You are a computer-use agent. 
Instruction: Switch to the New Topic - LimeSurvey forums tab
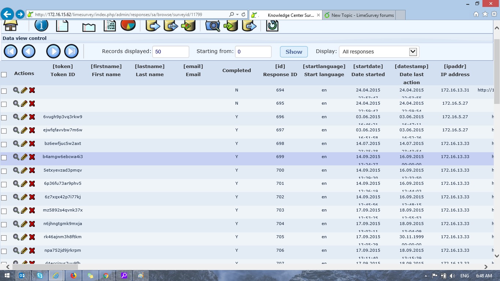(362, 15)
